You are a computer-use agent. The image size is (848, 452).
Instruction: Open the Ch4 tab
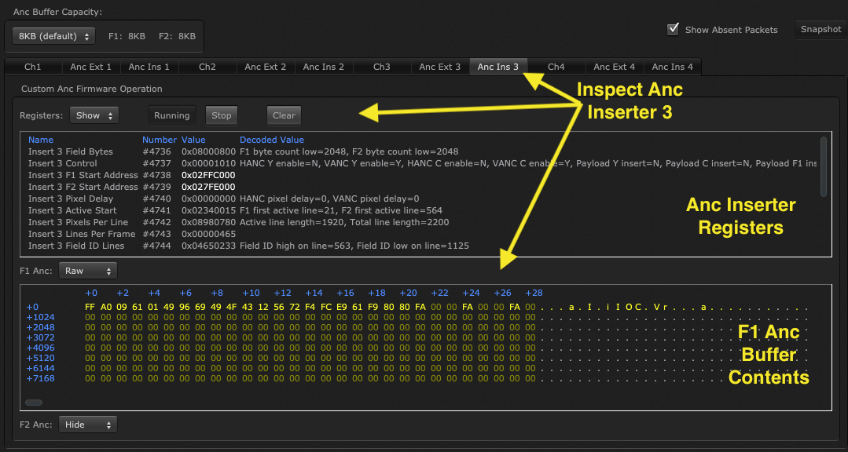click(556, 67)
